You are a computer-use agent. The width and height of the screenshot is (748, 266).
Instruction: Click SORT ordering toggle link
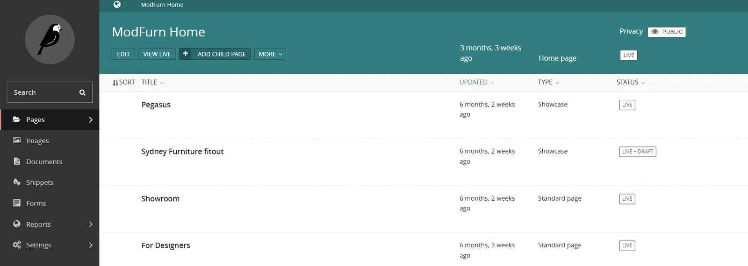pos(124,82)
